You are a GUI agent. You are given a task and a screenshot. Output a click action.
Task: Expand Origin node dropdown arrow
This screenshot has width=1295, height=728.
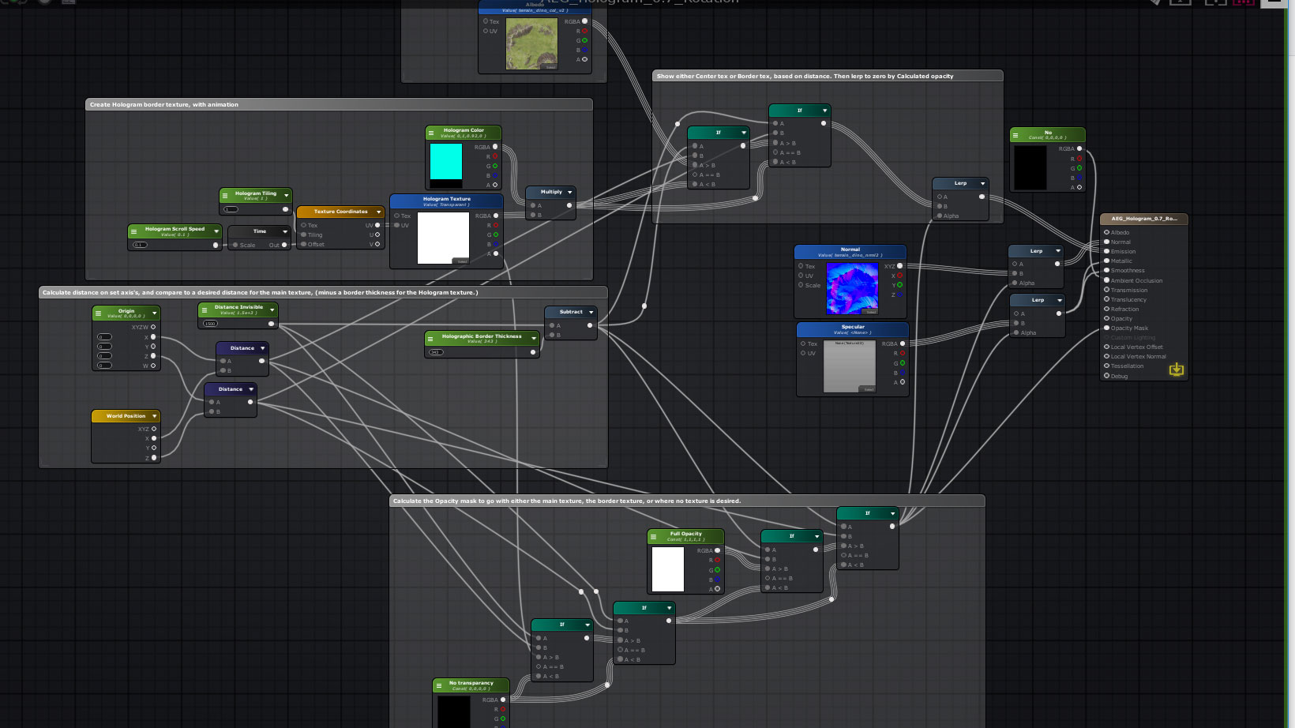point(154,313)
